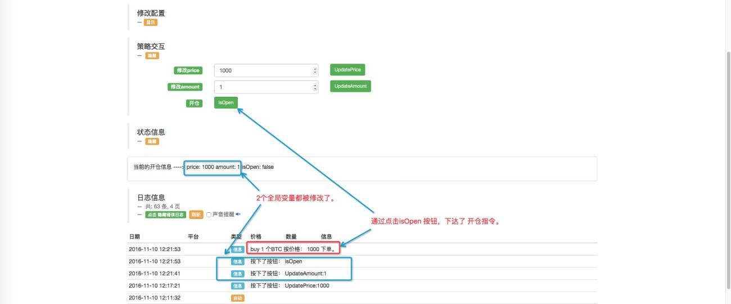
Task: Click the 点击 隐藏错误日志 button
Action: click(165, 214)
